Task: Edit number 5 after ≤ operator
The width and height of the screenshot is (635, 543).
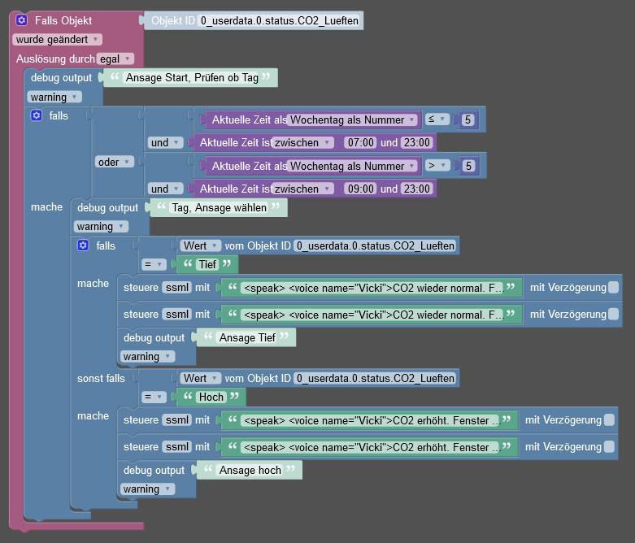Action: (x=468, y=119)
